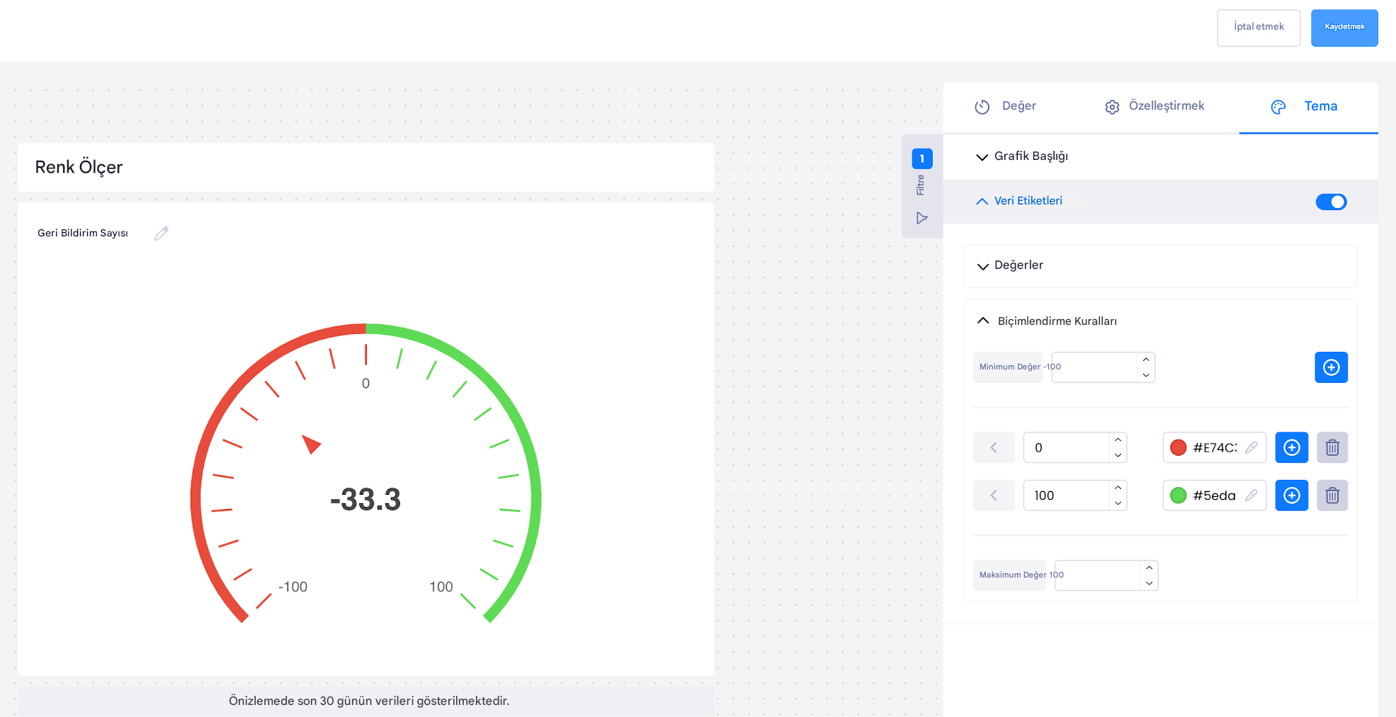Click the Kaydetmek button
The width and height of the screenshot is (1396, 717).
coord(1344,28)
